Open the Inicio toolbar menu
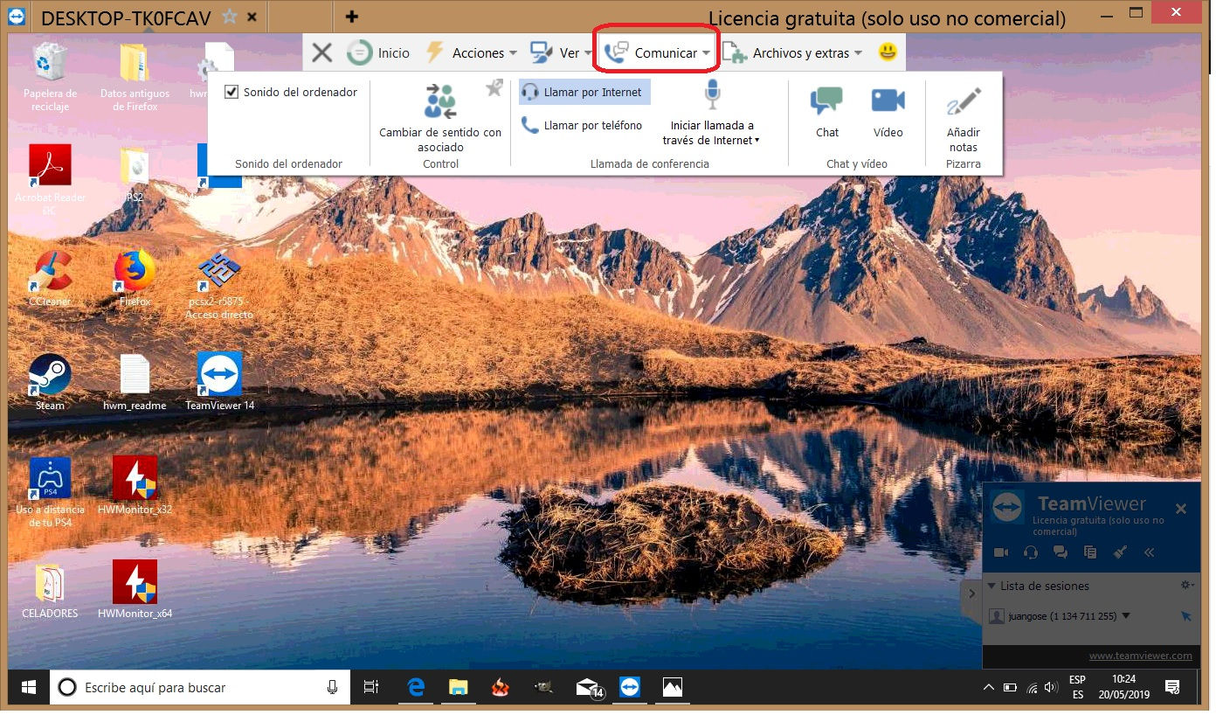The height and width of the screenshot is (715, 1216). (377, 53)
